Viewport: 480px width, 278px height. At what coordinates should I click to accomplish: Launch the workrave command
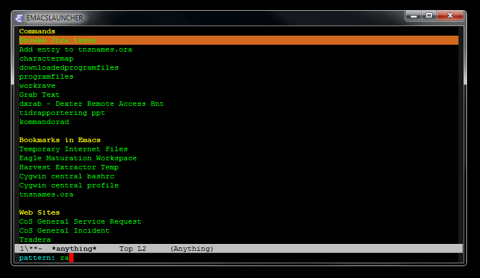point(37,85)
